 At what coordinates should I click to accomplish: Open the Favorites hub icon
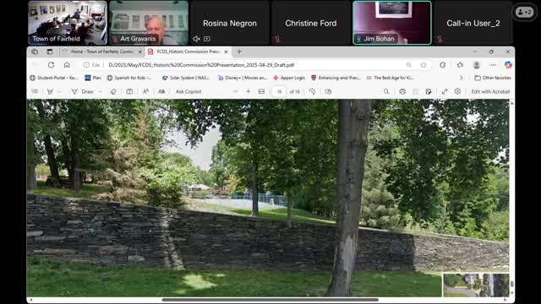pos(460,65)
